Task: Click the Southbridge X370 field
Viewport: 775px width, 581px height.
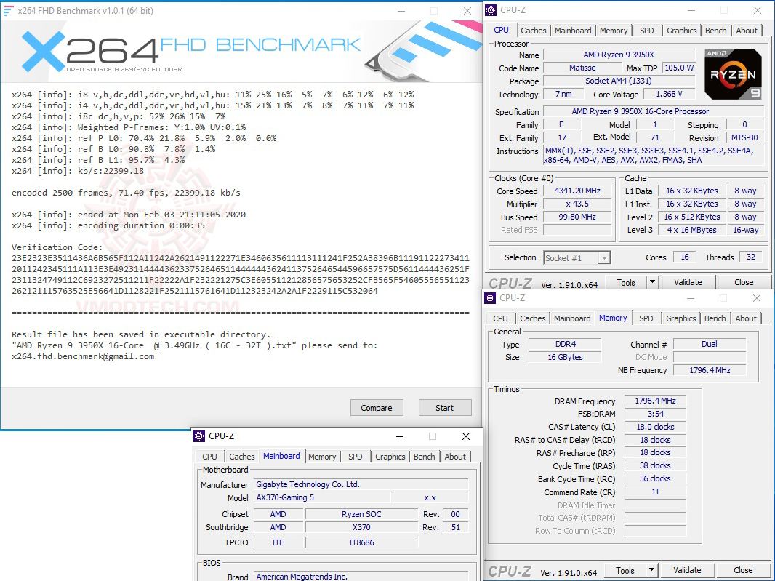Action: [361, 527]
